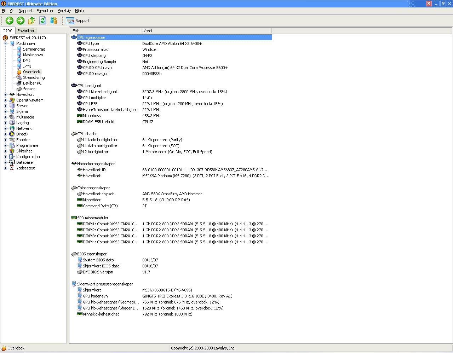Select the L2 hurtigbuffer row
The image size is (453, 353).
(171, 152)
